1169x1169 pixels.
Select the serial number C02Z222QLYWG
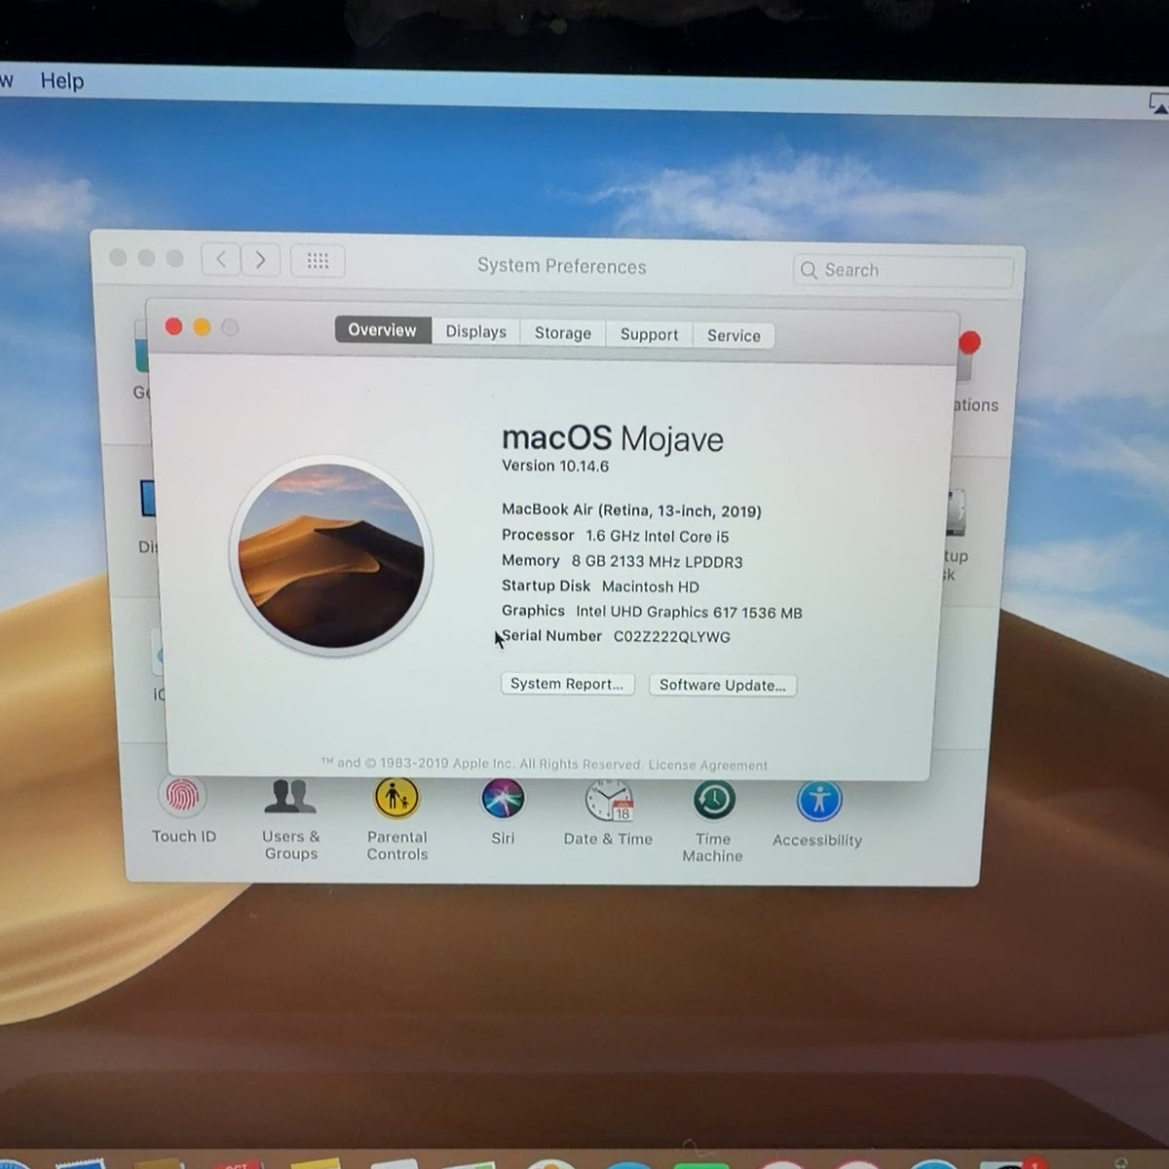pos(671,637)
